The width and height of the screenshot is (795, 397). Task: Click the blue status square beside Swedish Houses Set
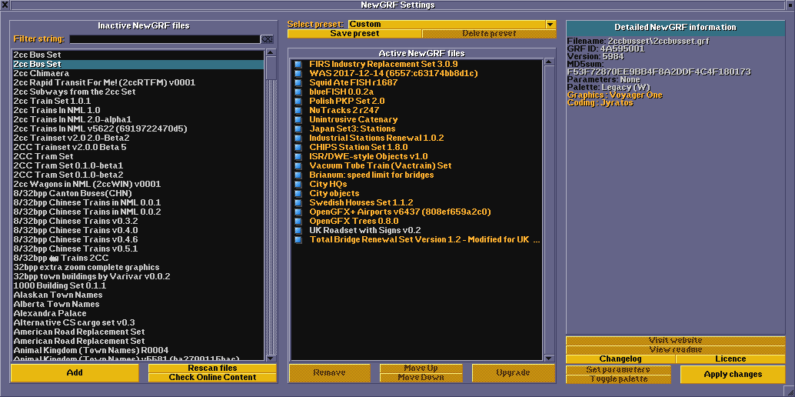click(x=298, y=202)
